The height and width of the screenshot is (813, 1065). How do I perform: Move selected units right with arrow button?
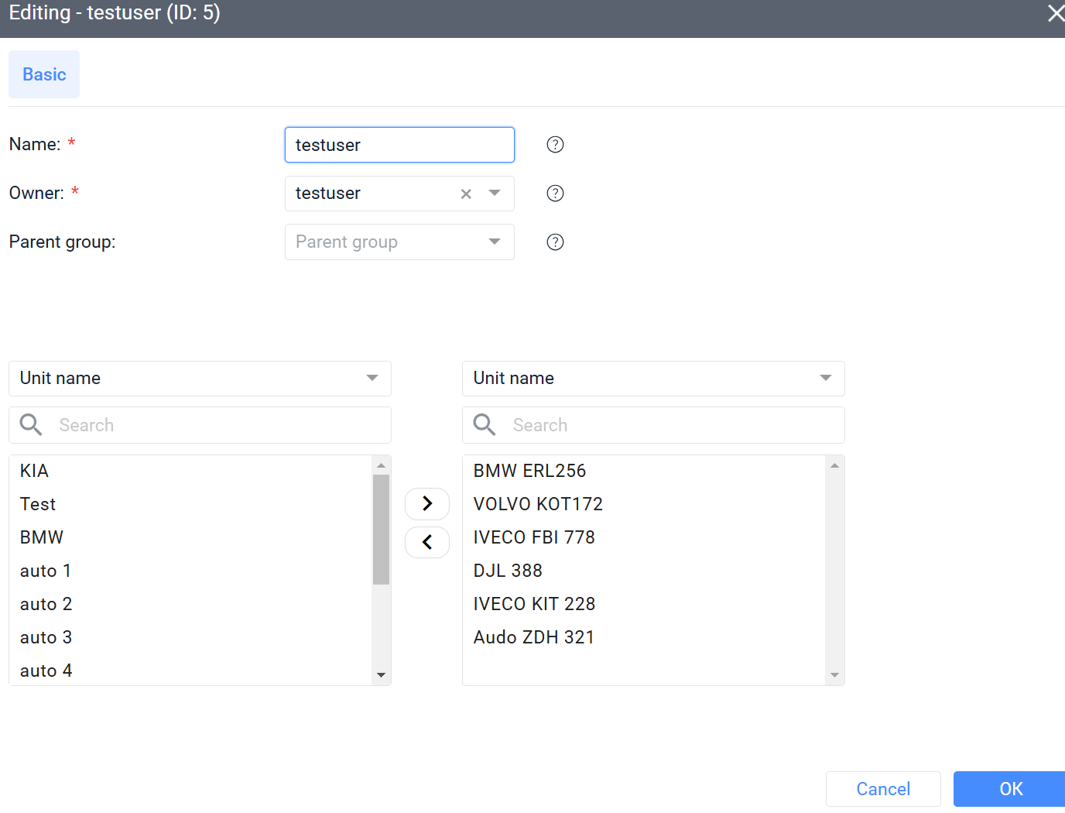pos(427,504)
